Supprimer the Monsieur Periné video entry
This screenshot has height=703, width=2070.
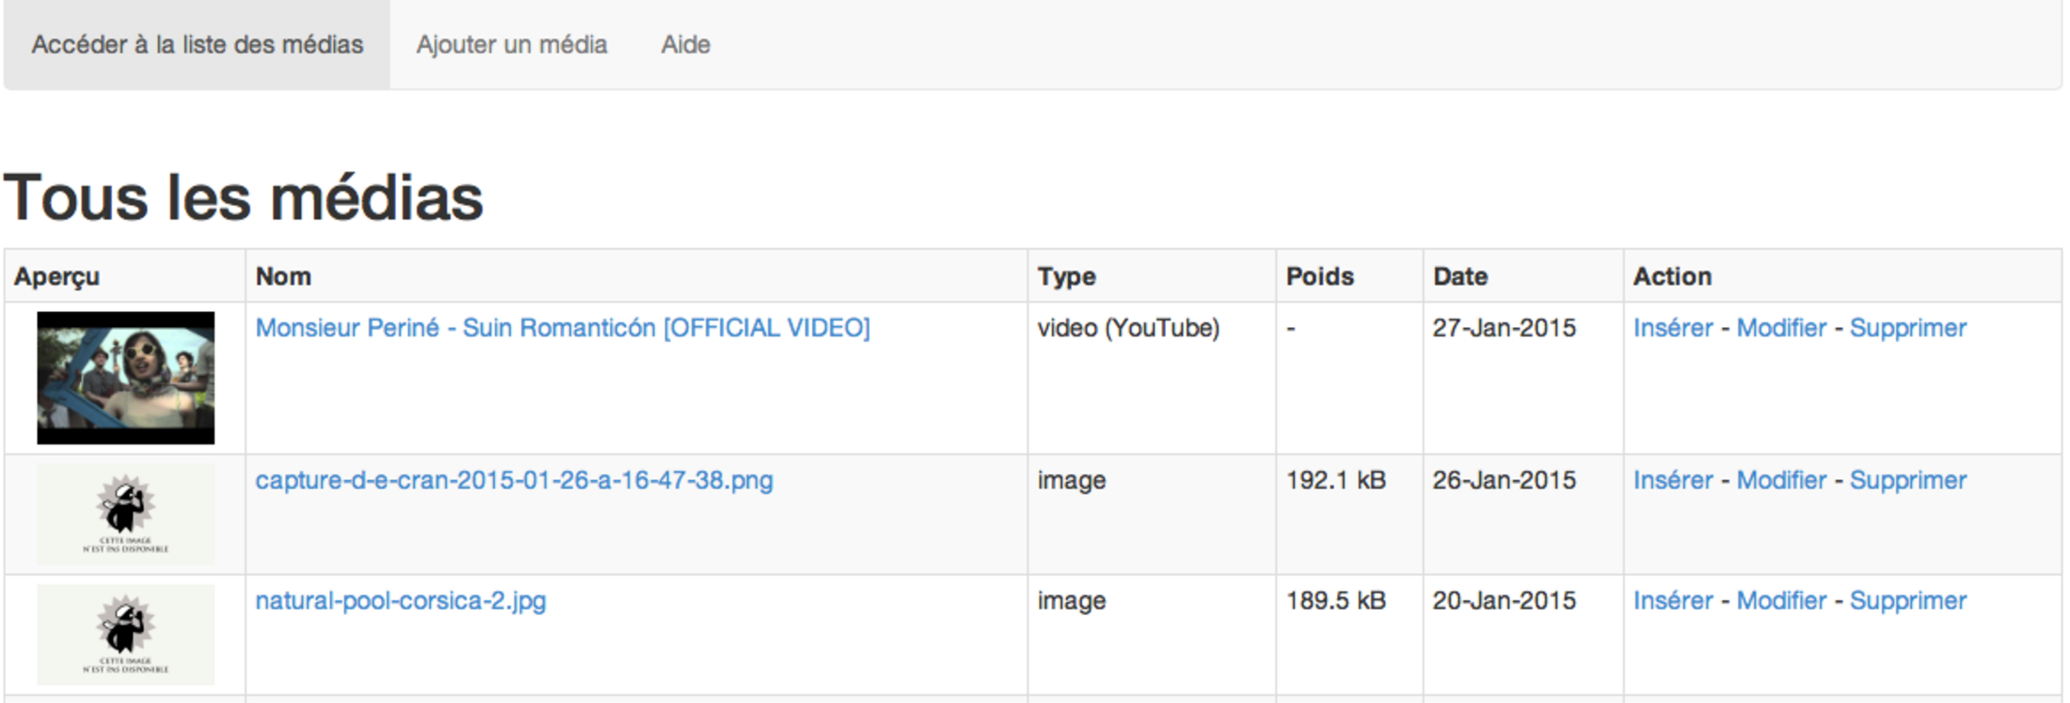pyautogui.click(x=1907, y=328)
